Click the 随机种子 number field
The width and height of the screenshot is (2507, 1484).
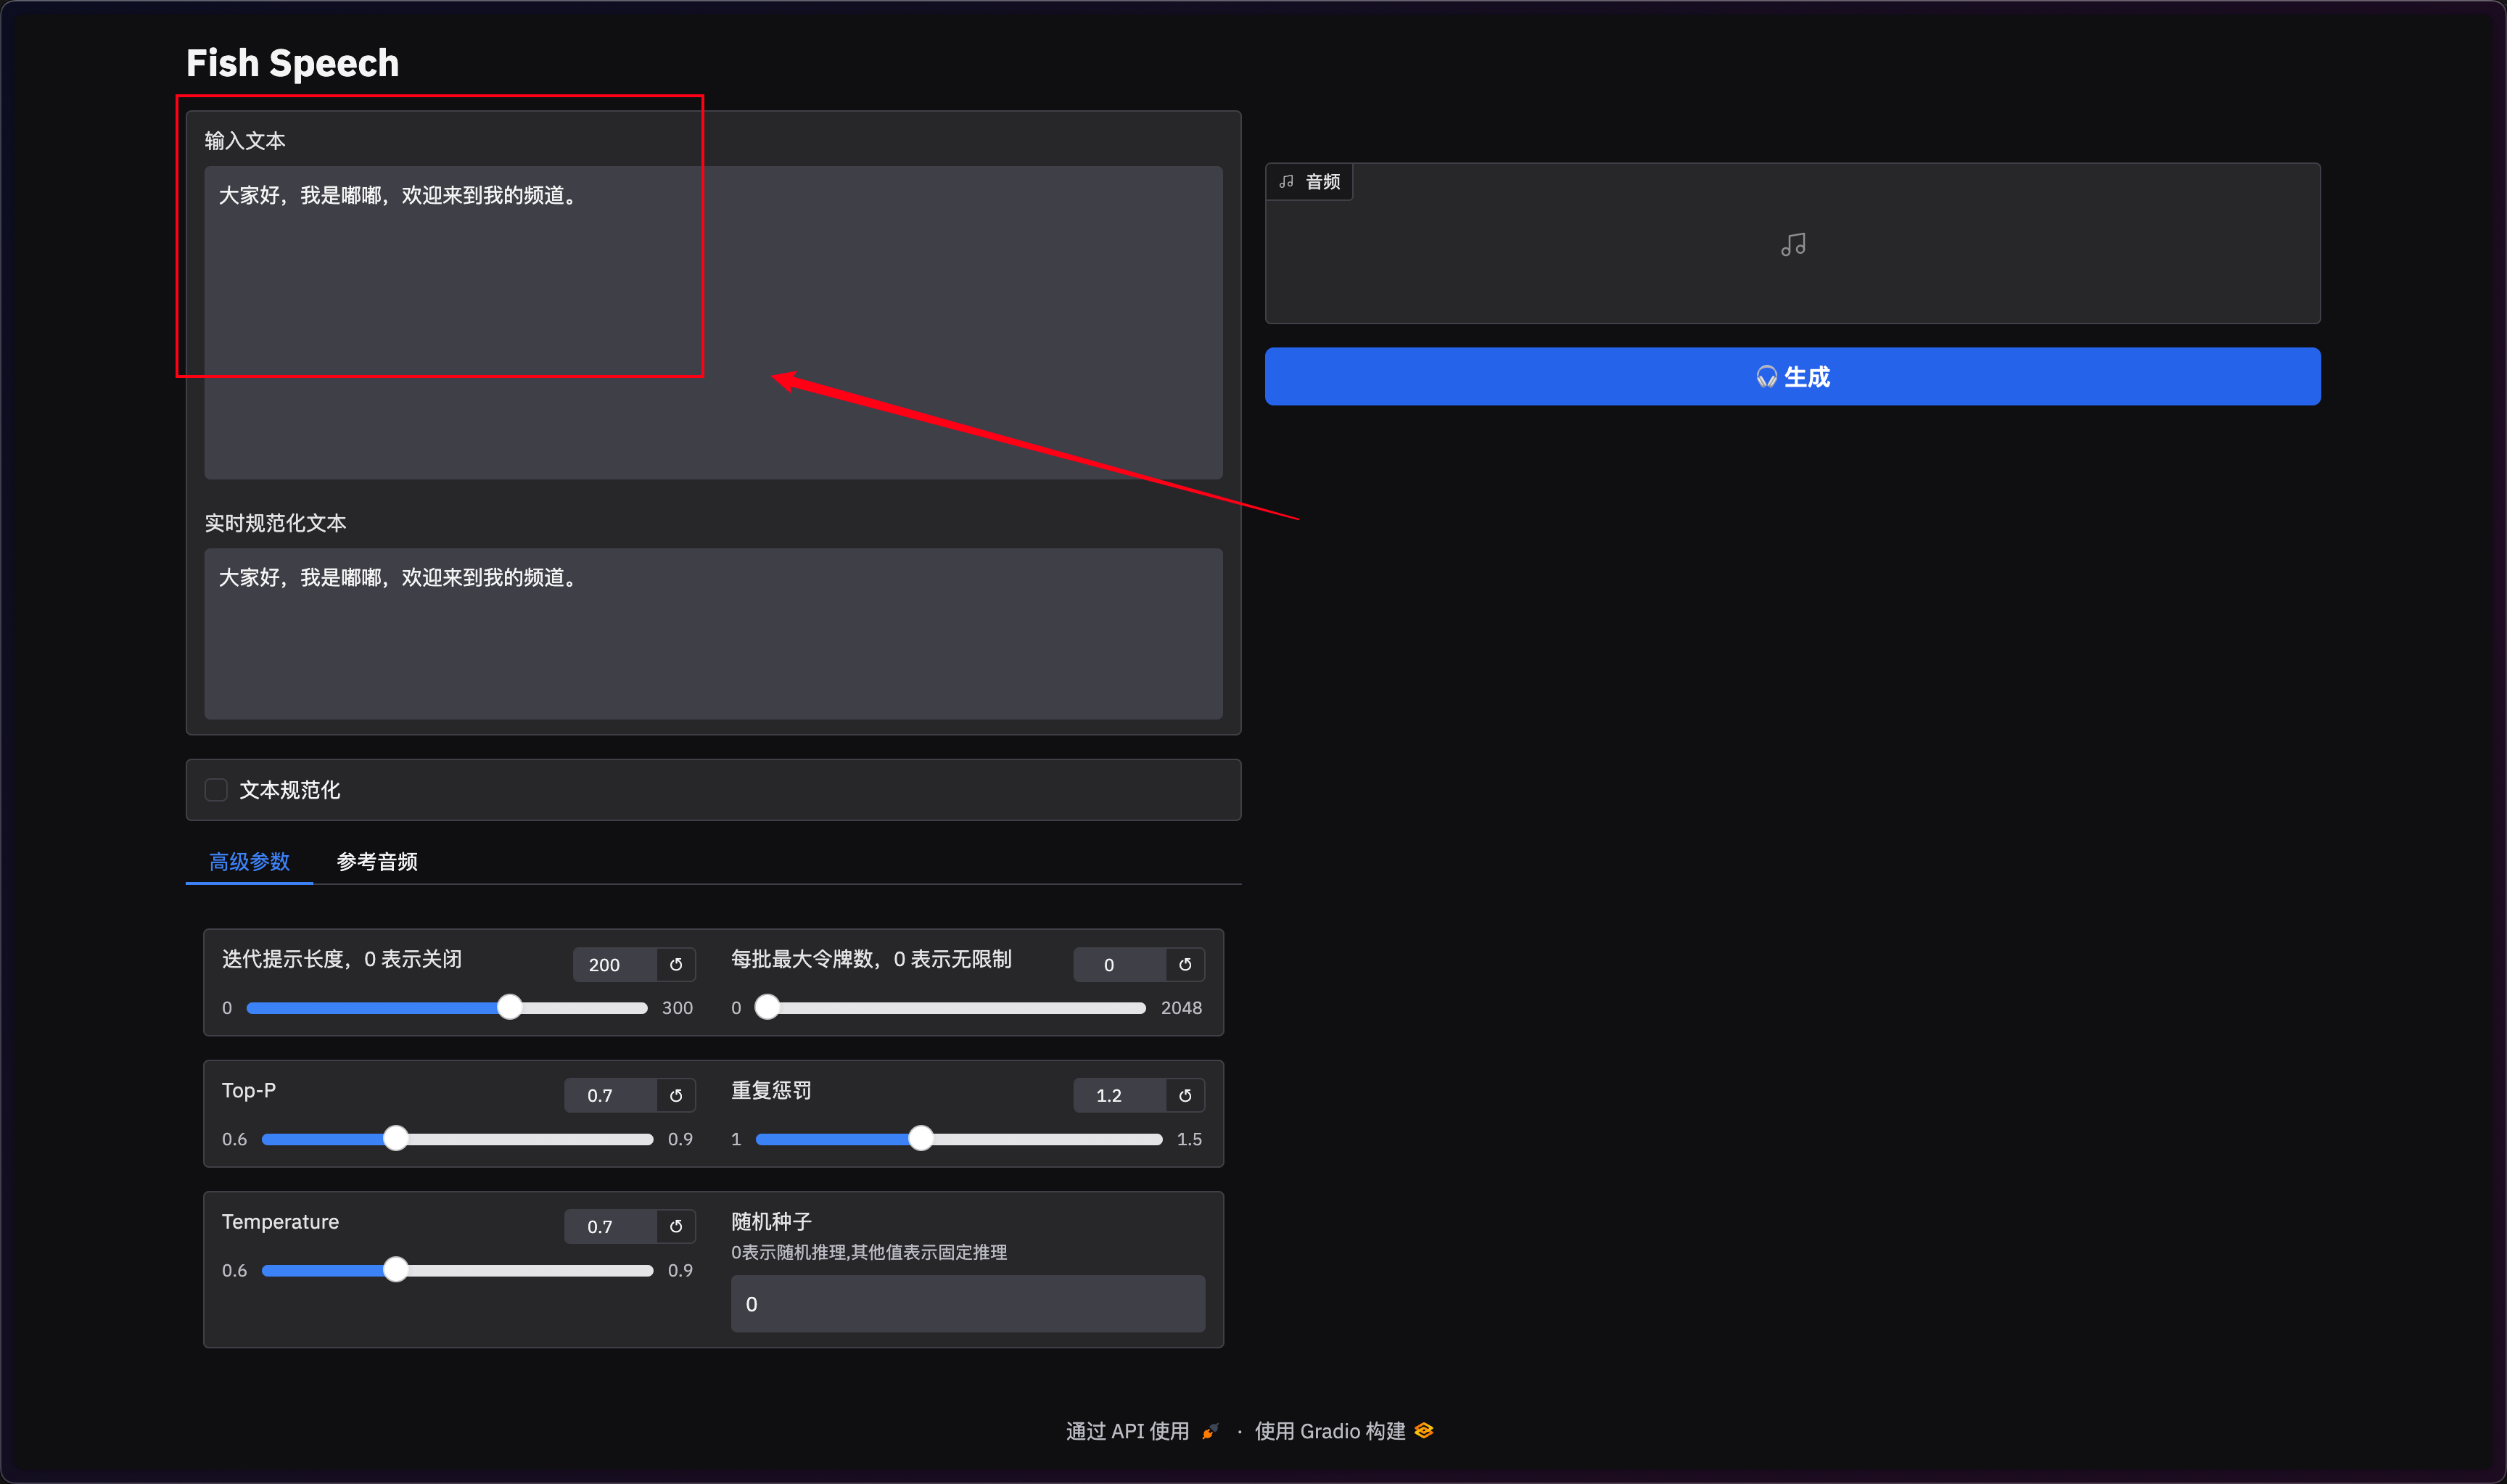pyautogui.click(x=967, y=1304)
